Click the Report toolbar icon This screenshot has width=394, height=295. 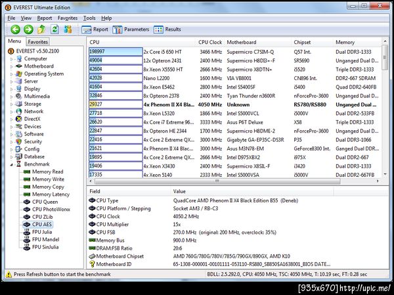(x=86, y=30)
